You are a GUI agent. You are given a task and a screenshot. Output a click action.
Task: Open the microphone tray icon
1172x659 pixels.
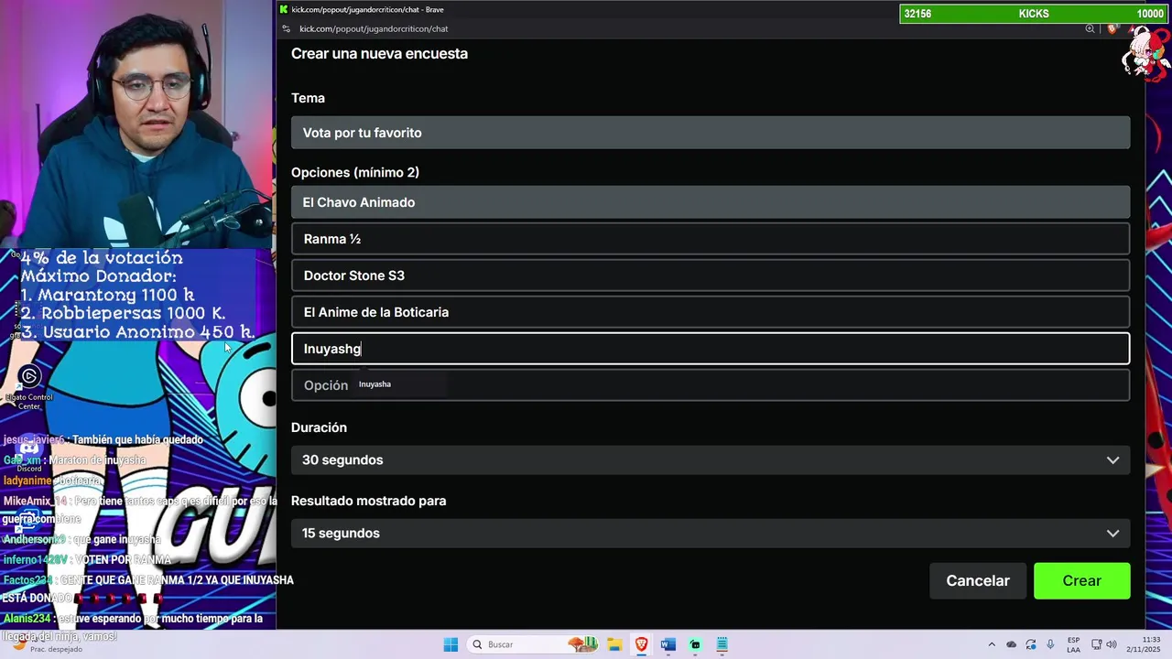click(x=1050, y=644)
